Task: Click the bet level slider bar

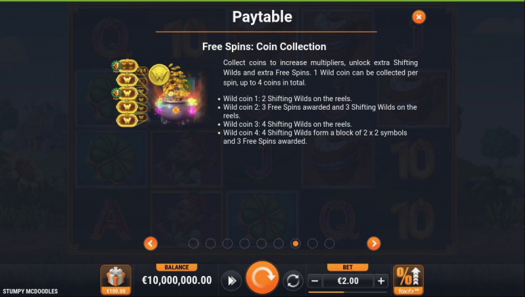Action: pos(348,292)
